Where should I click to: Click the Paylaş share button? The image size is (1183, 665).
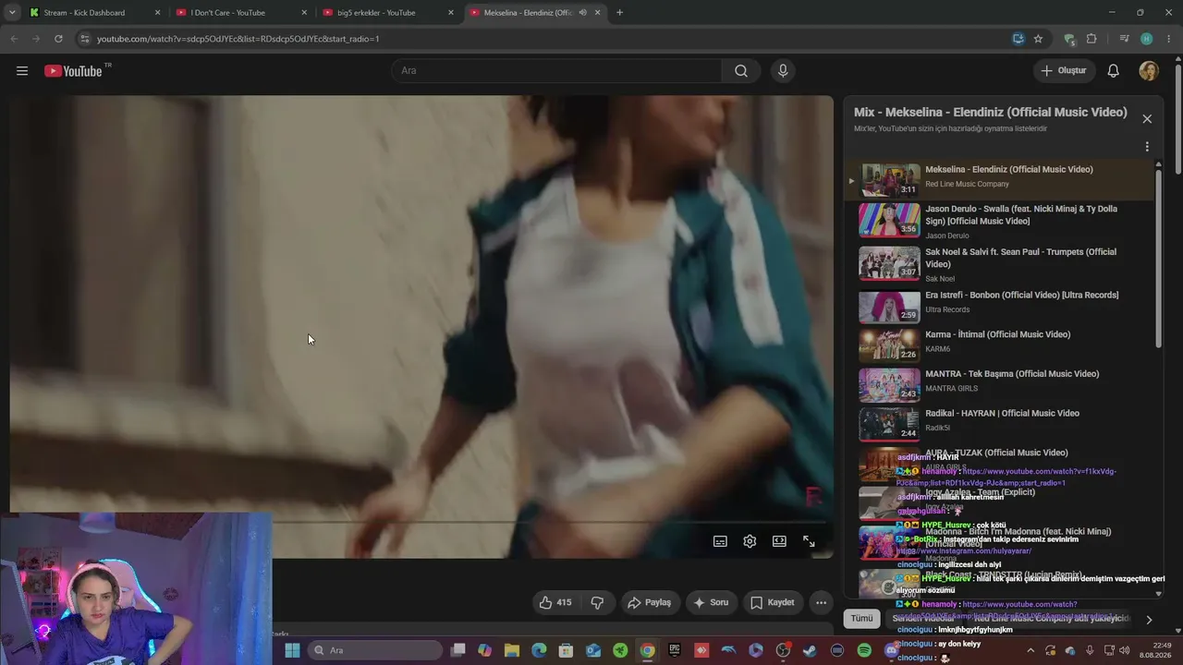coord(649,602)
